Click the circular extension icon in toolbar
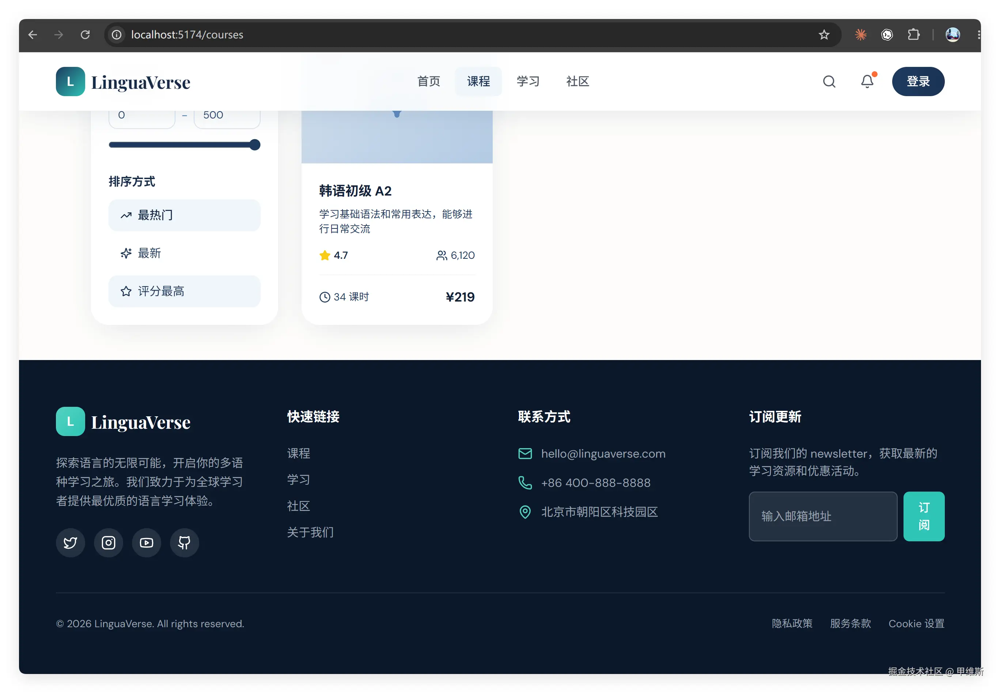Screen dimensions: 1000x693 [x=887, y=35]
